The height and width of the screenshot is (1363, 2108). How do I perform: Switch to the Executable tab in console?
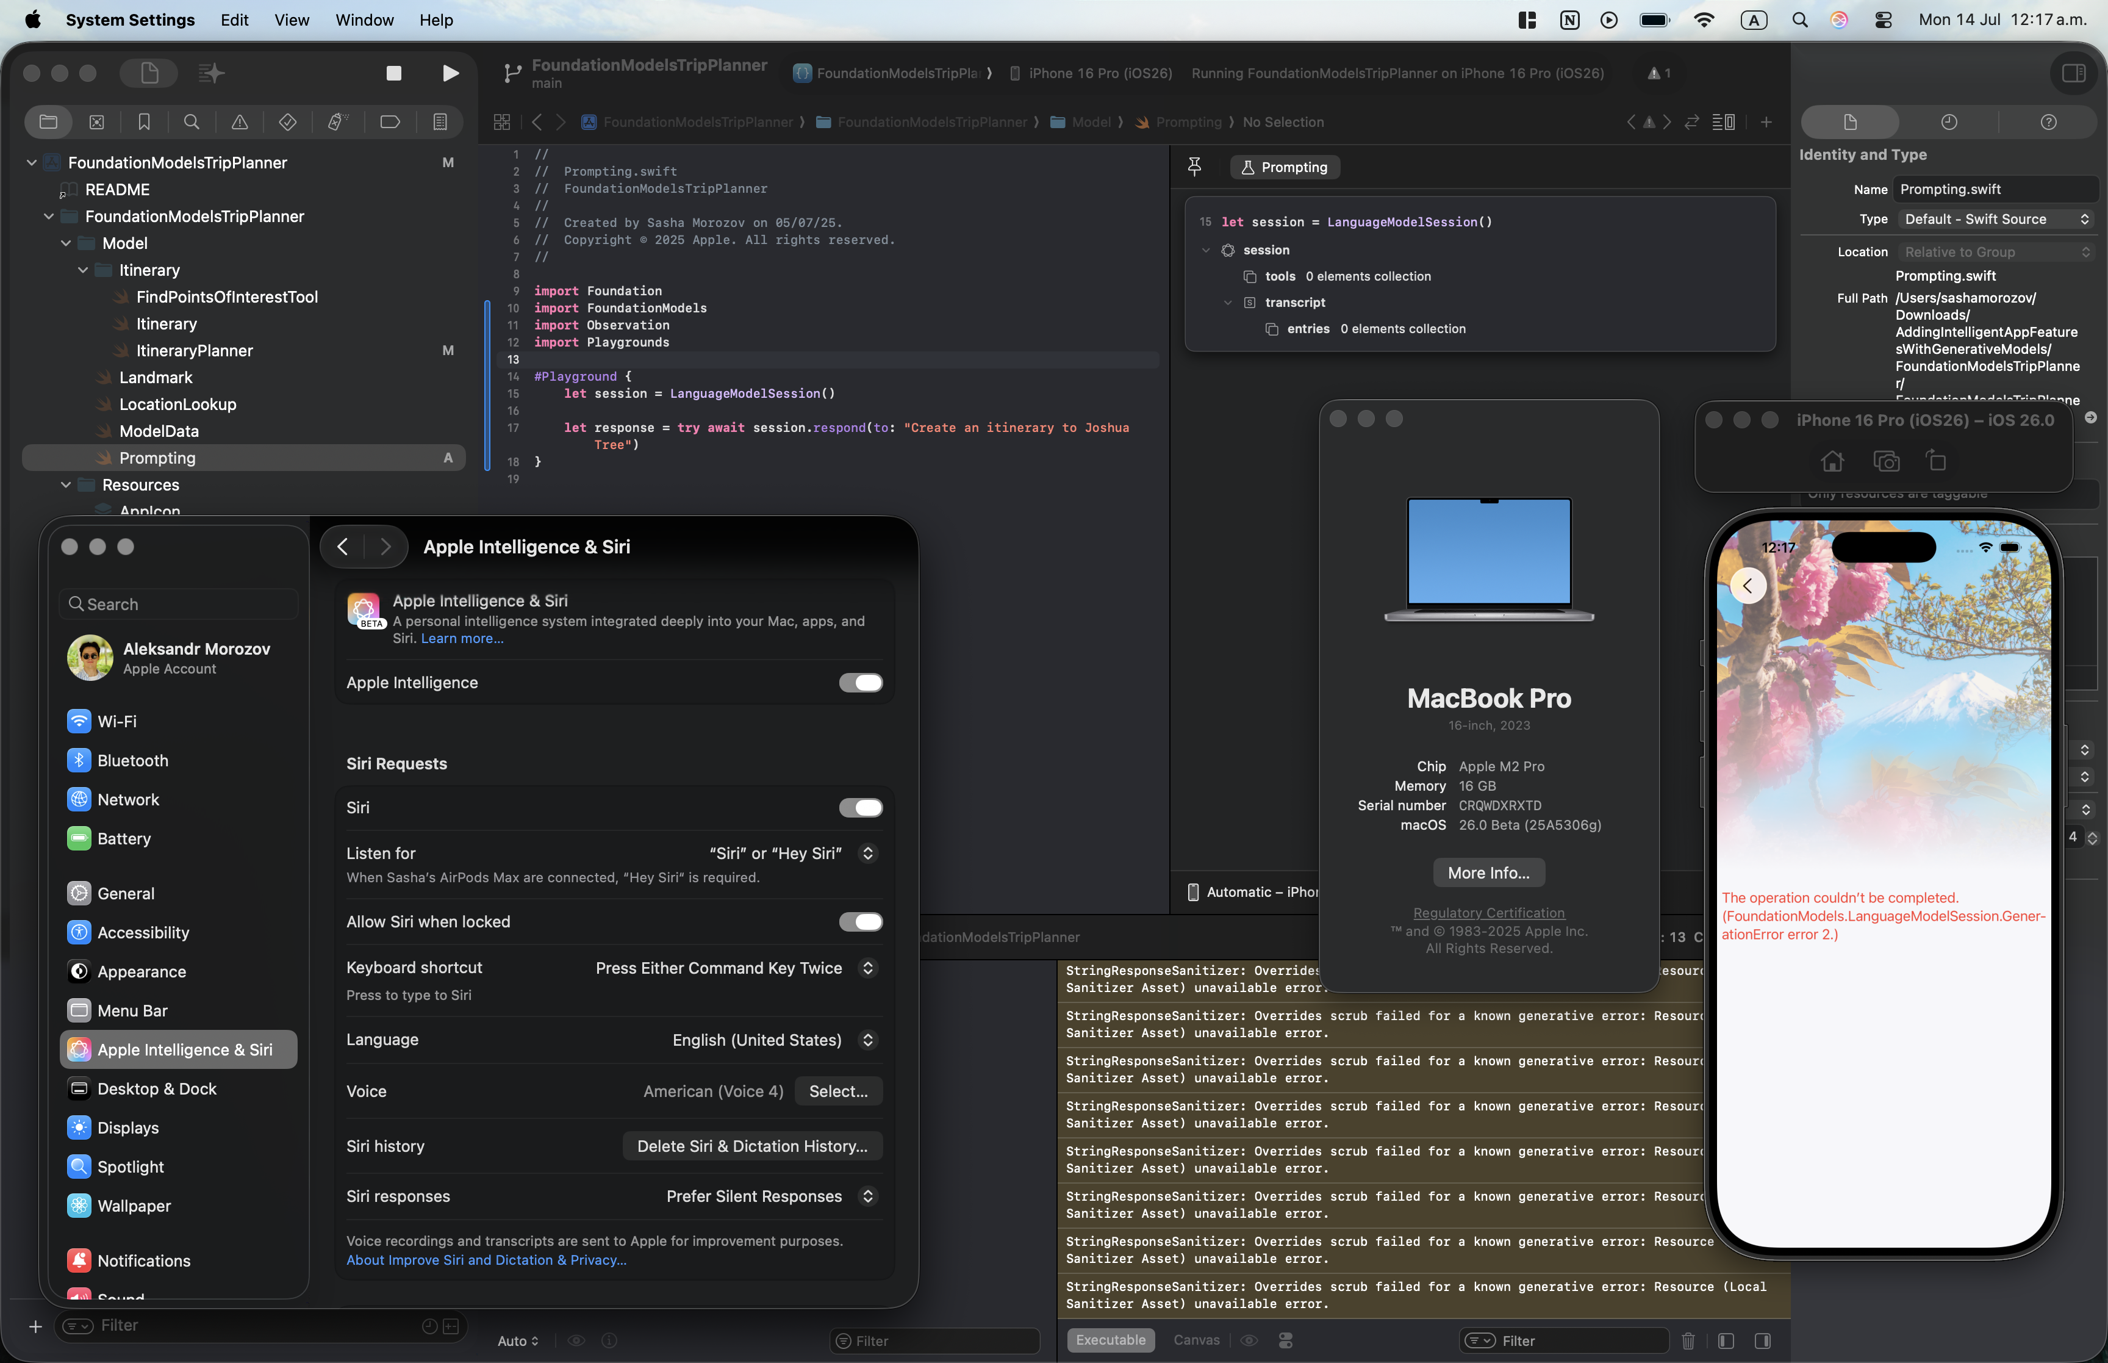tap(1110, 1340)
